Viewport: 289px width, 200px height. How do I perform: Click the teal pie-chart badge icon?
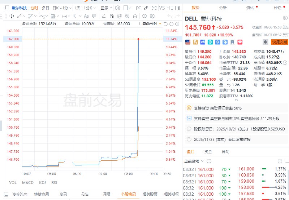210,42
